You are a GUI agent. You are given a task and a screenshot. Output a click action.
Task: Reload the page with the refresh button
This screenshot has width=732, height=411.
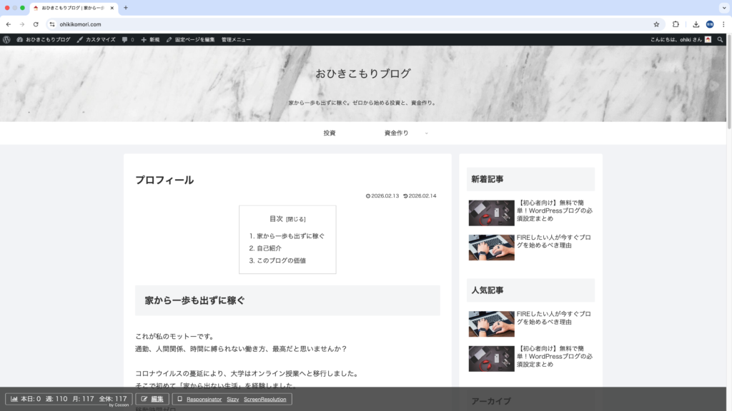tap(36, 24)
